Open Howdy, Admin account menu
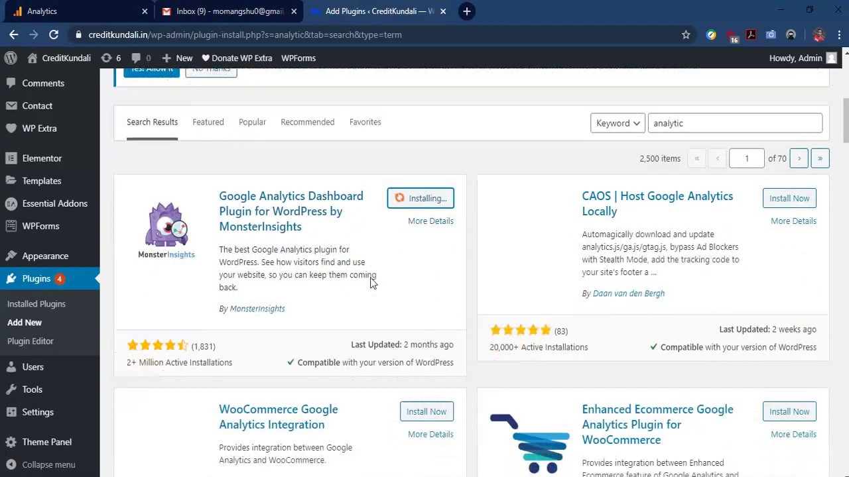The width and height of the screenshot is (849, 477). pyautogui.click(x=803, y=58)
